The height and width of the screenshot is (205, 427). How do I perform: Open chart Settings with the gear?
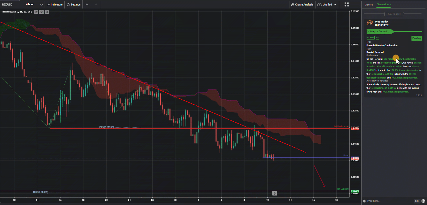[x=74, y=4]
